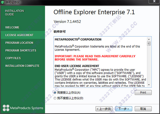Screen dimensions: 160x114
Task: Click the installer shield icon in title bar
Action: click(2, 2)
